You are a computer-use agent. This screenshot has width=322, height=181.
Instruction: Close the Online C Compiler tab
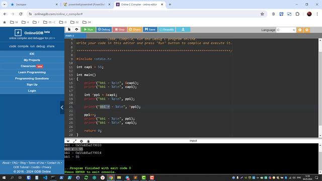pos(162,5)
